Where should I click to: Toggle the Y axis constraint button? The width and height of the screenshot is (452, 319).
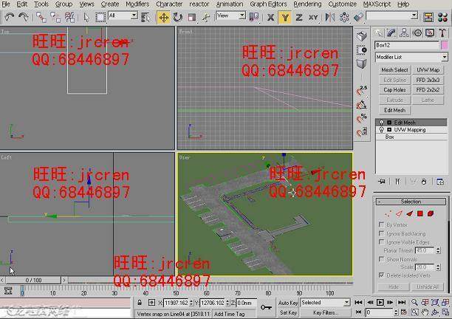[x=285, y=18]
